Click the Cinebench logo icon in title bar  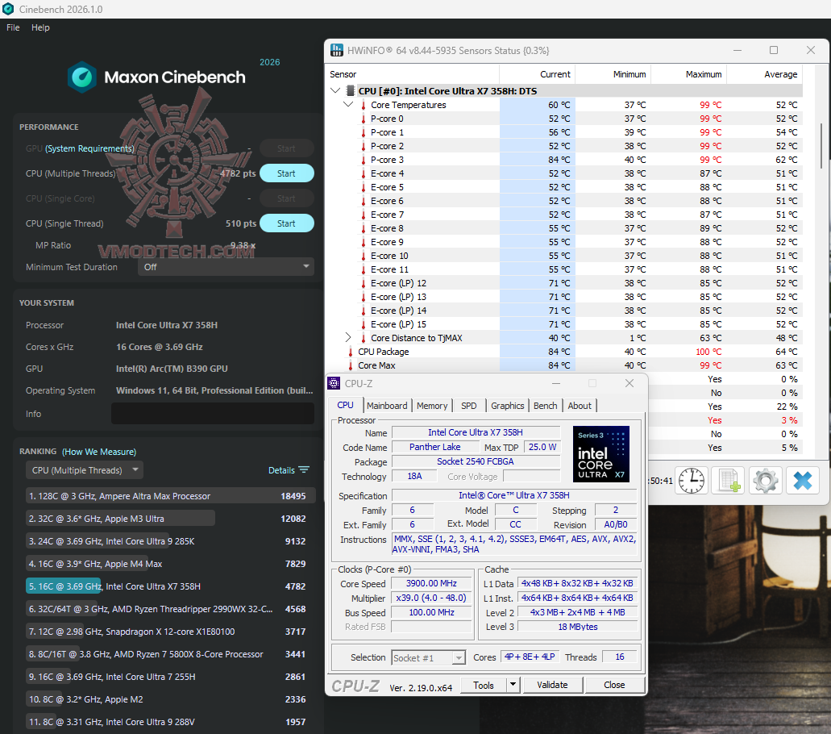[8, 9]
